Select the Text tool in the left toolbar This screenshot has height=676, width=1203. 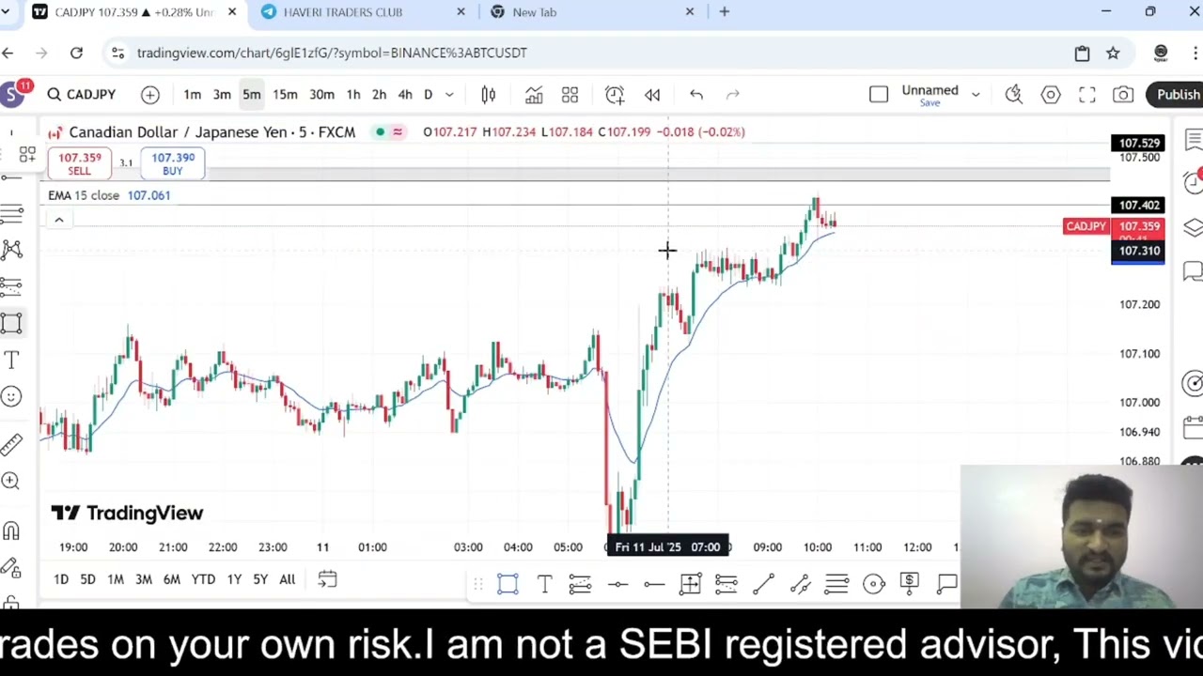click(11, 360)
